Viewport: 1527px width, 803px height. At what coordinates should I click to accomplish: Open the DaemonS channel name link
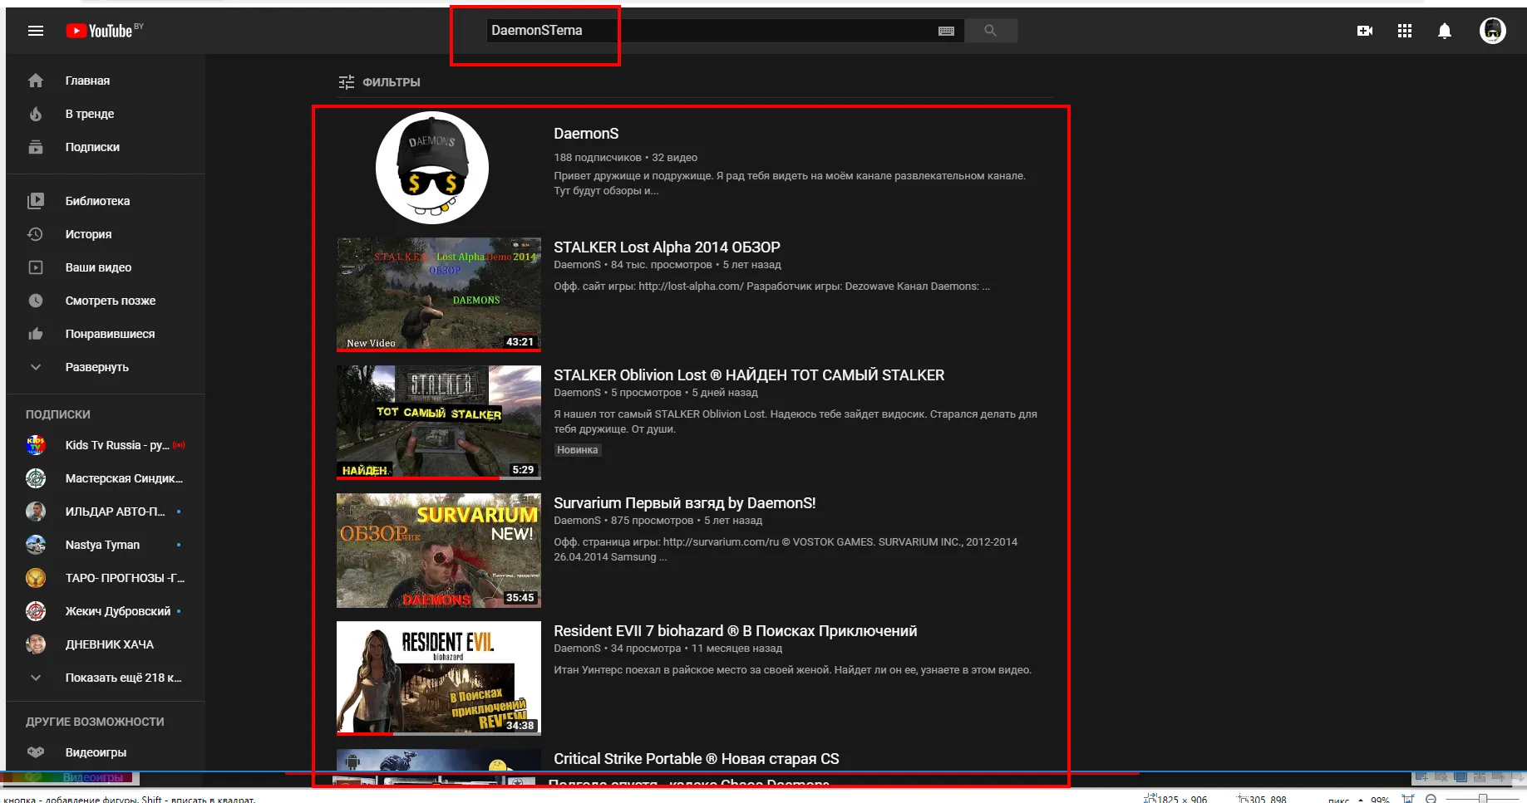coord(586,134)
